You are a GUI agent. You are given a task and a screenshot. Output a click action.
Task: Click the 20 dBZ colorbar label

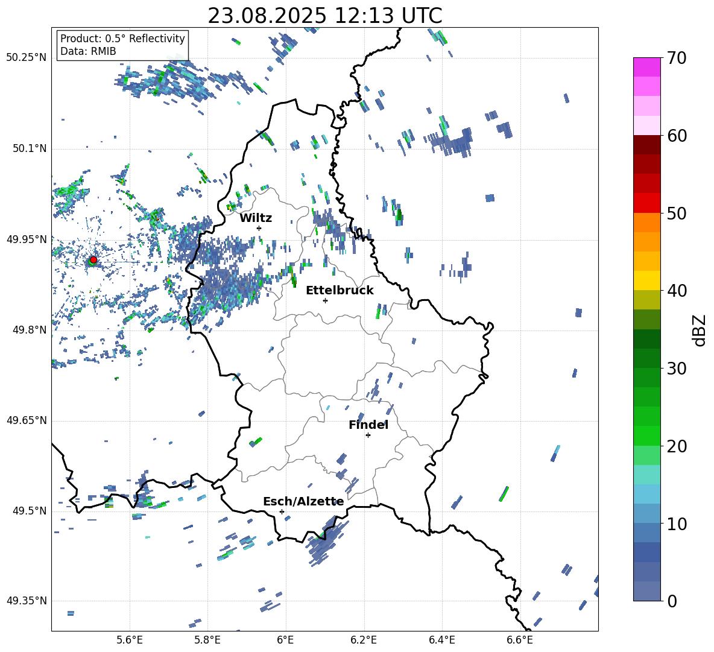tap(677, 446)
